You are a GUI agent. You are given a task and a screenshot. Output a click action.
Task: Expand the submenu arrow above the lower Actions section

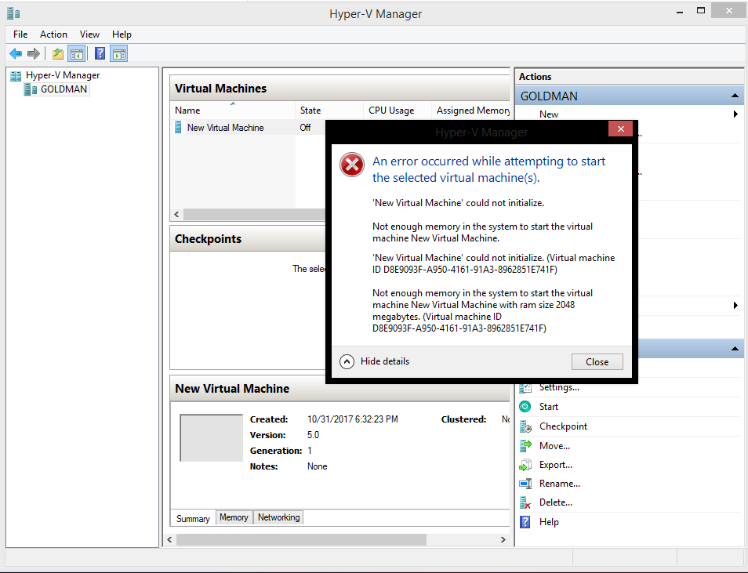point(735,306)
